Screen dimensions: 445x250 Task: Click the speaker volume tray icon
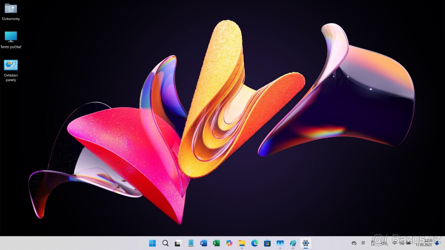pos(402,243)
